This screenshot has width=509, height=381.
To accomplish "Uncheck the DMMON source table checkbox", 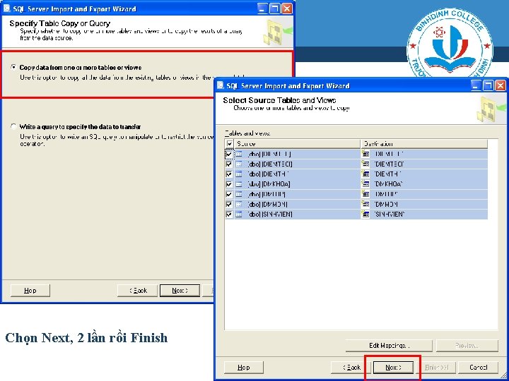I will (229, 204).
